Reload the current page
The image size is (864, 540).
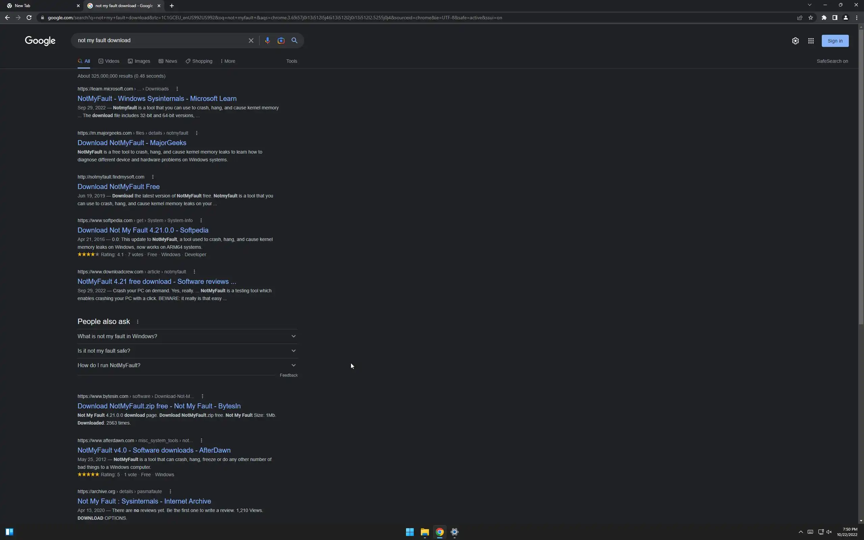pos(29,18)
